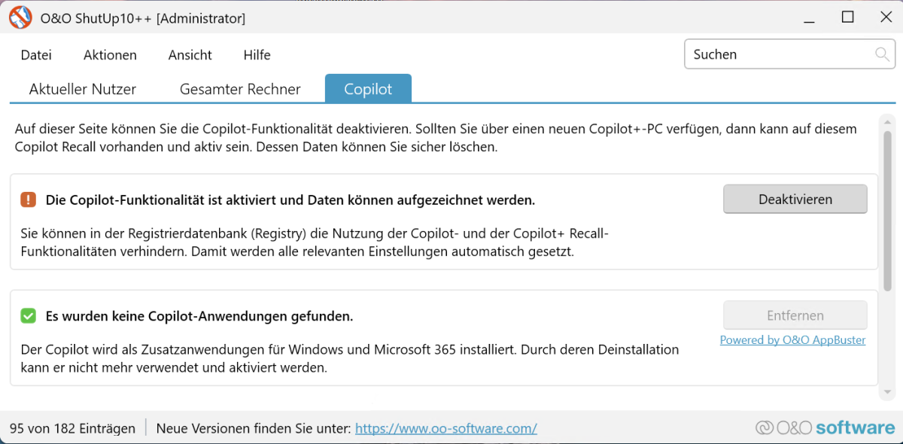The image size is (903, 444).
Task: Click the O&O ShutUp10++ app logo icon
Action: click(20, 18)
